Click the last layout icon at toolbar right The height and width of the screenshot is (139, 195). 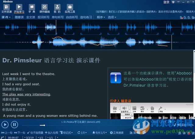(x=193, y=18)
